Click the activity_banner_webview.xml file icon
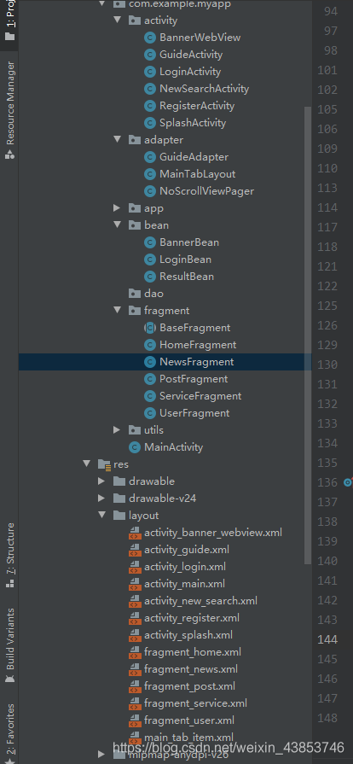Screen dimensions: 353x764 point(135,533)
